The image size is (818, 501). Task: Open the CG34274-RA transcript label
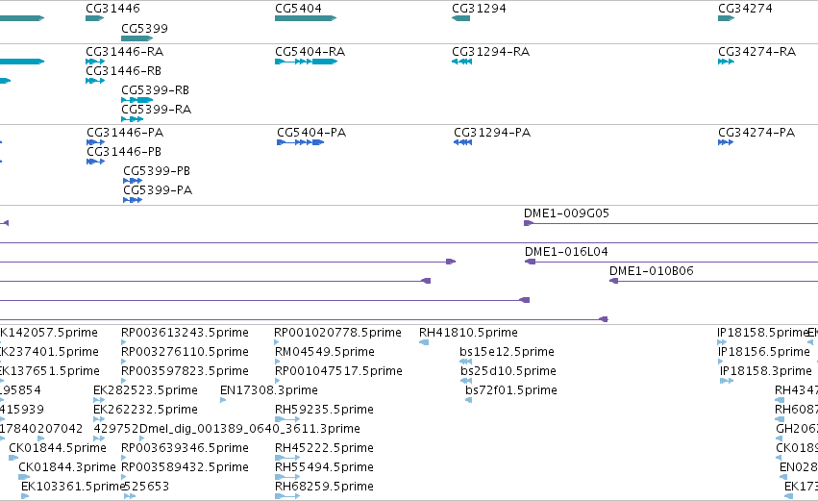coord(757,52)
